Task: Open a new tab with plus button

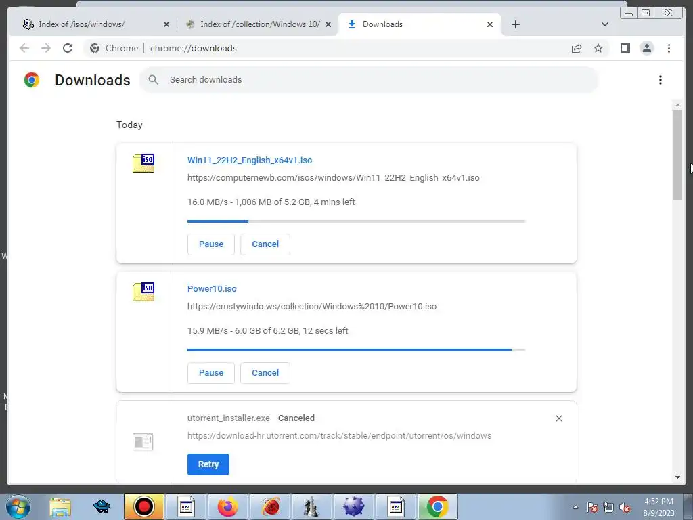Action: pos(515,24)
